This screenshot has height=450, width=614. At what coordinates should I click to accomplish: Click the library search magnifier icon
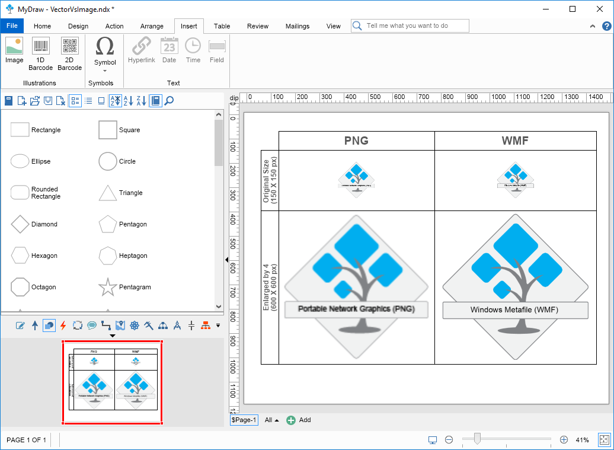(x=169, y=101)
